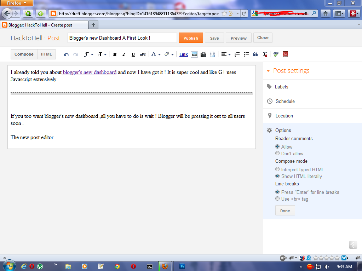The height and width of the screenshot is (271, 362).
Task: Insert a video with clapperboard icon
Action: pos(203,54)
